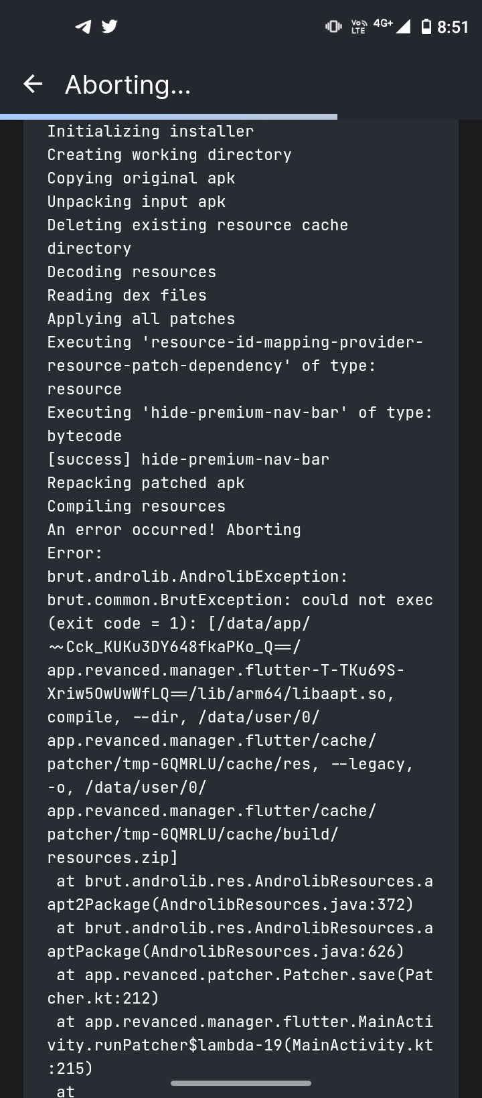Click the scroll handle at the bottom

tap(242, 1083)
